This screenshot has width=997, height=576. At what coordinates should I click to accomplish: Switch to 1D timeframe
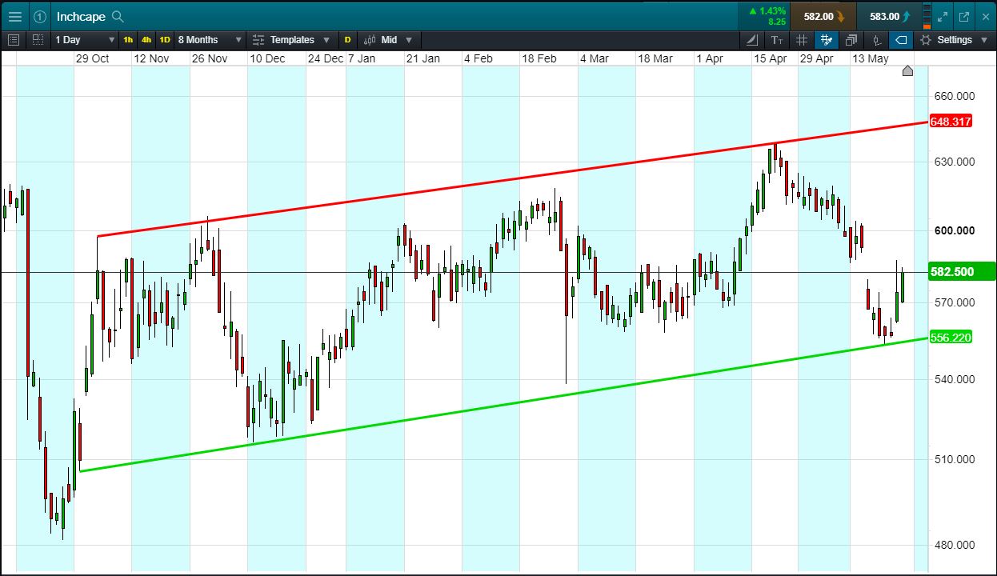[164, 39]
